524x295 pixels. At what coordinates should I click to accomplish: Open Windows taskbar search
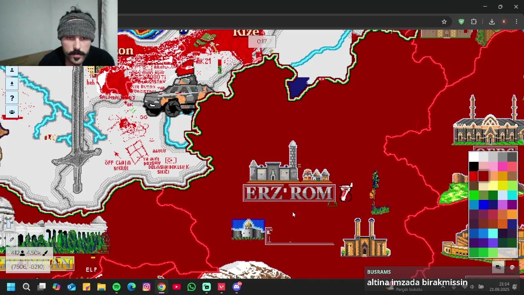pyautogui.click(x=26, y=287)
